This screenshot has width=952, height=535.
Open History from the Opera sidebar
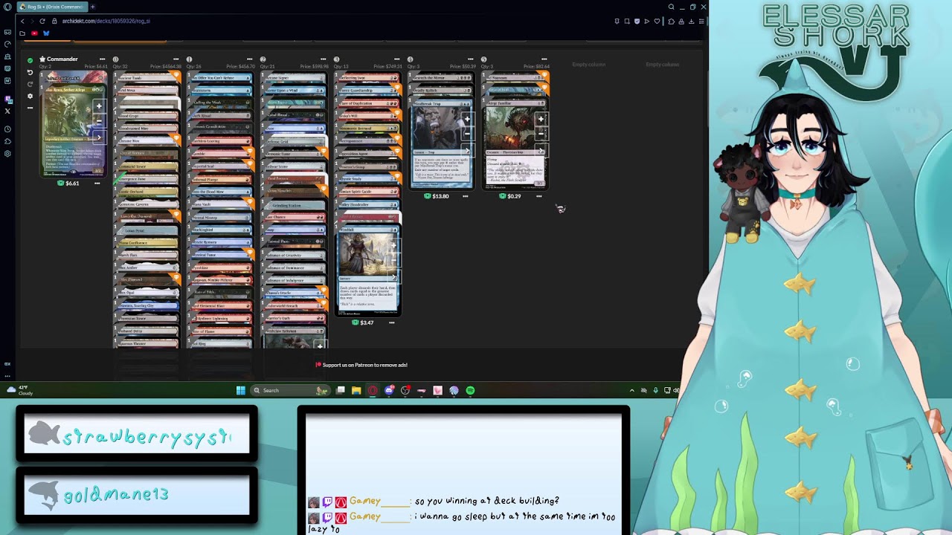click(x=7, y=129)
